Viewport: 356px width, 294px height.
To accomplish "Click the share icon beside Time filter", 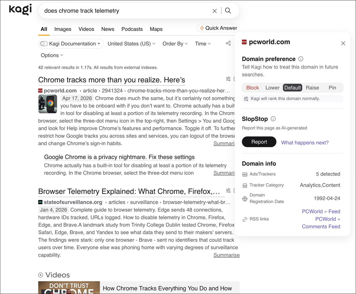I will click(x=228, y=43).
